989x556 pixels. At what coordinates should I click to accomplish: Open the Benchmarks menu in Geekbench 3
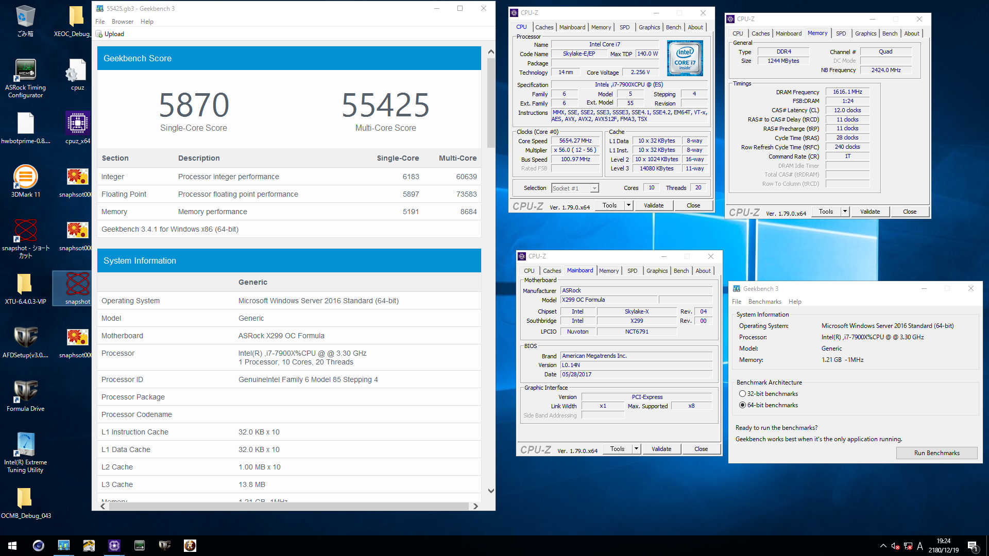coord(764,302)
